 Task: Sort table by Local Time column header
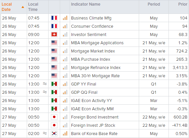[33, 7]
